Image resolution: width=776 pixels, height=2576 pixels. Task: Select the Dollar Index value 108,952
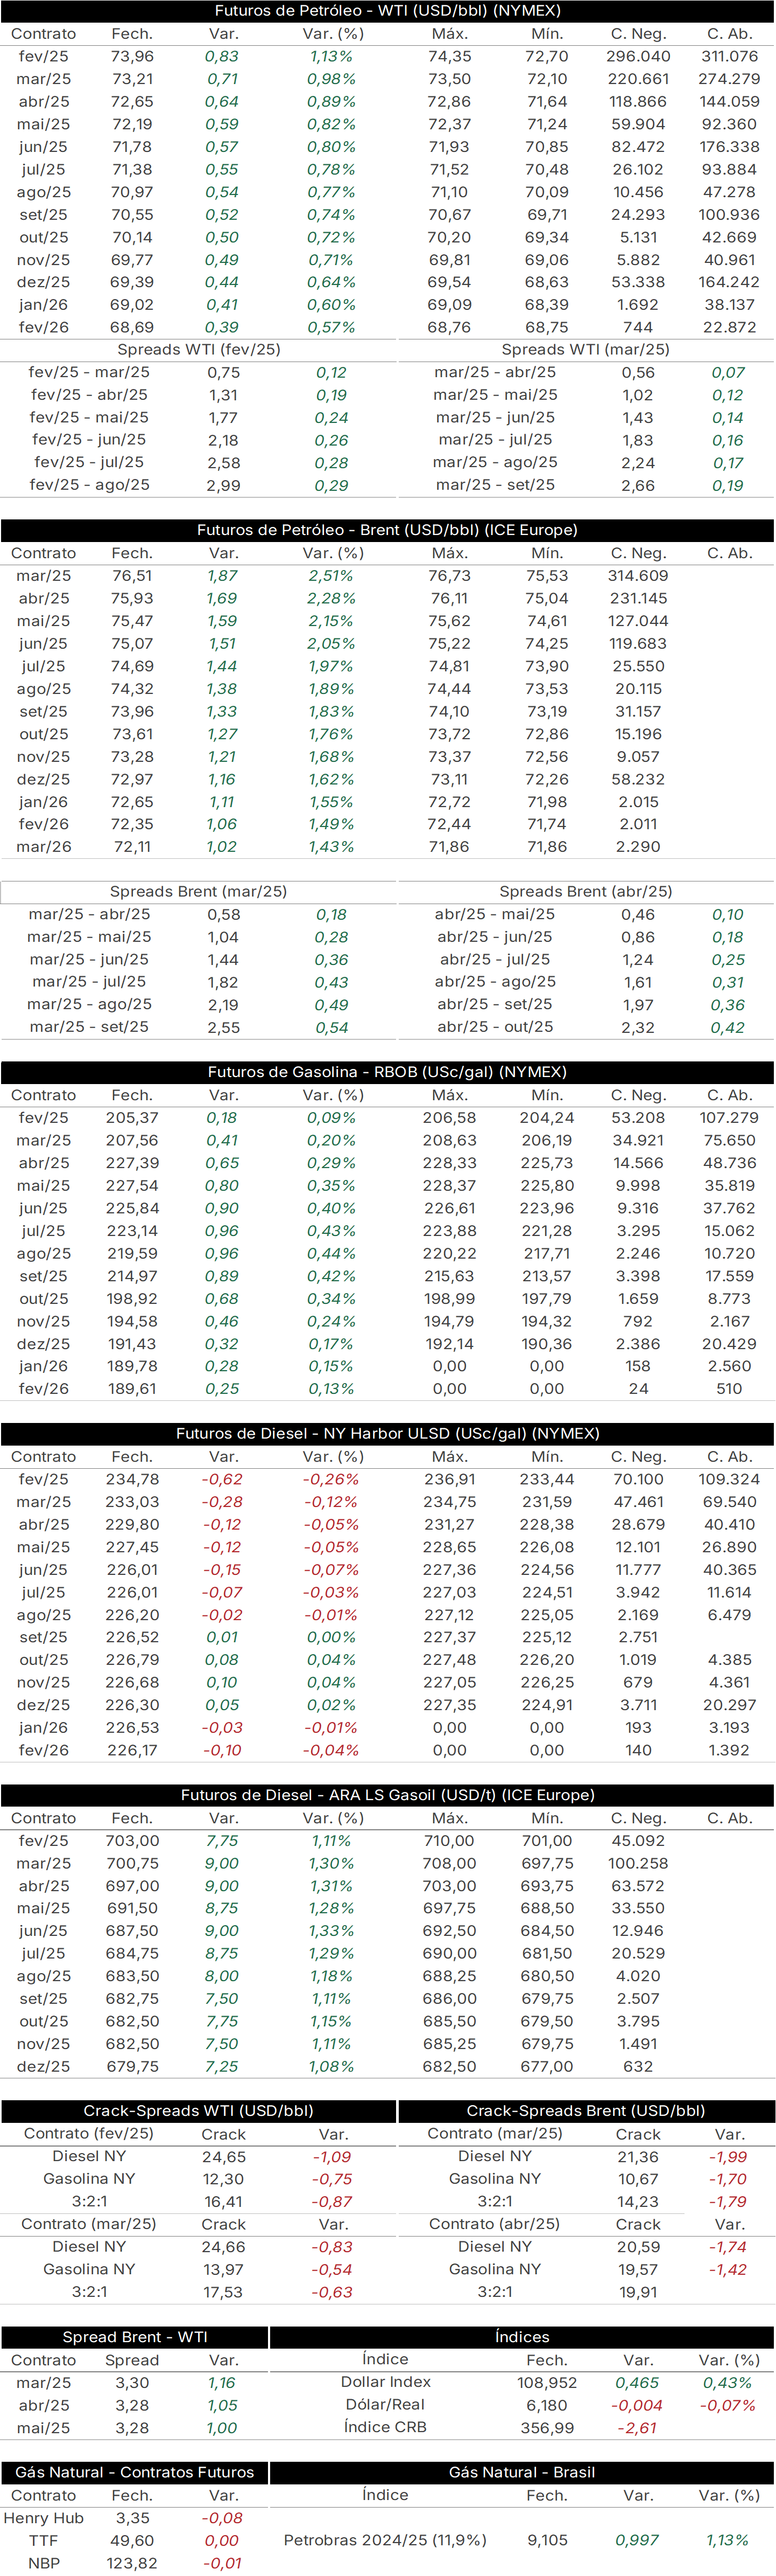click(x=547, y=2383)
